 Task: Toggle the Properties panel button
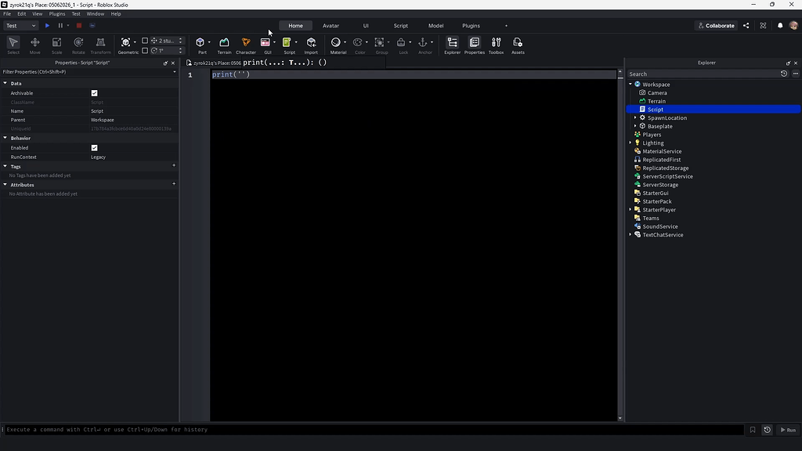474,45
